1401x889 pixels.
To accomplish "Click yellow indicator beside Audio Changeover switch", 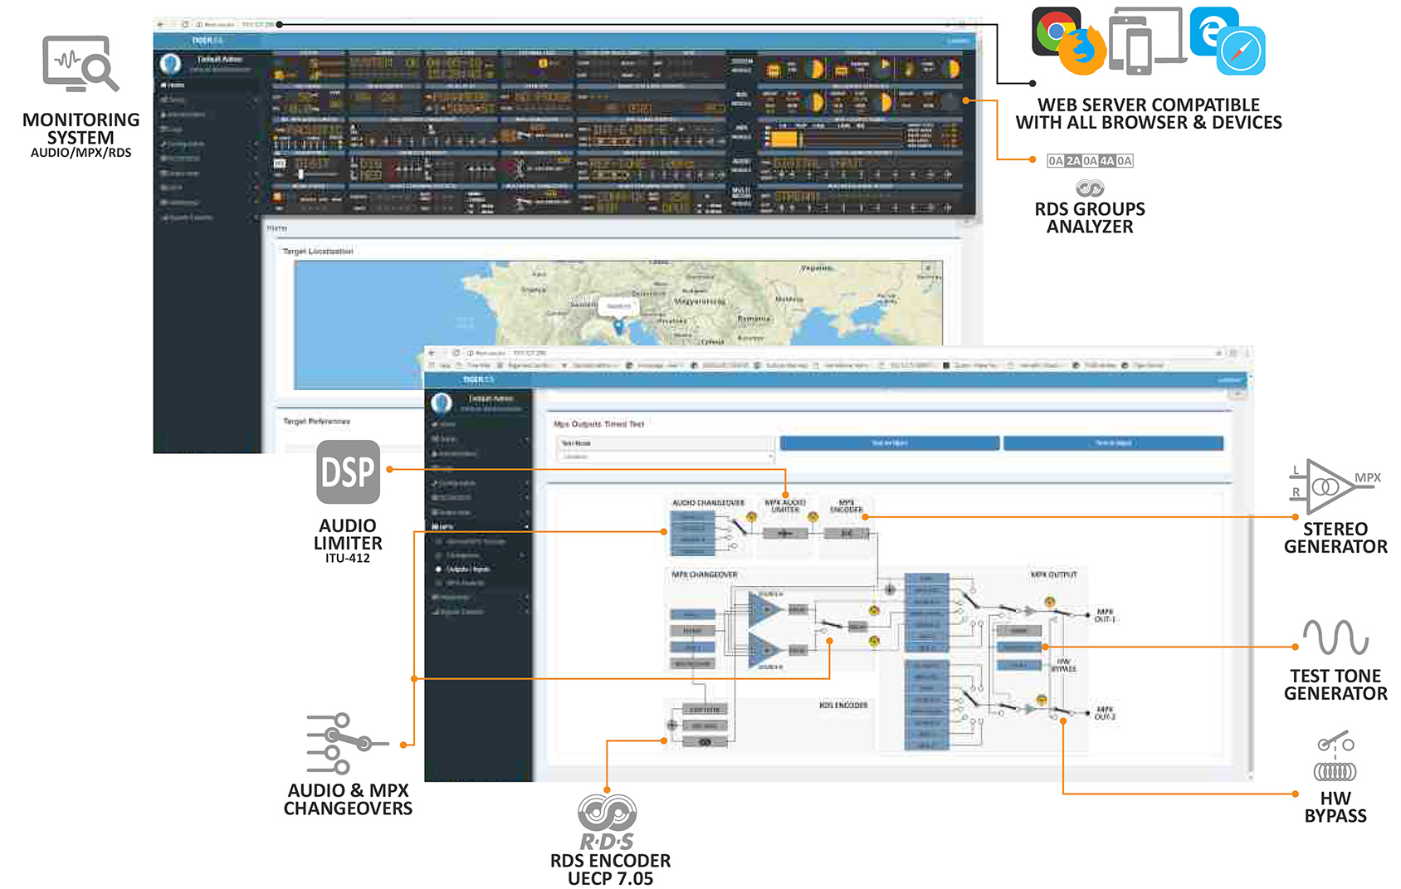I will click(x=751, y=517).
